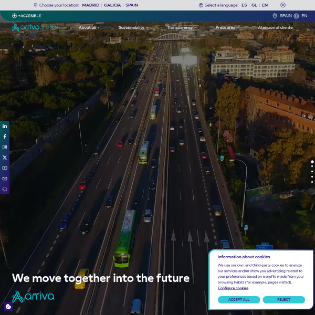Open the Instagram social icon
The image size is (315, 315).
click(5, 147)
